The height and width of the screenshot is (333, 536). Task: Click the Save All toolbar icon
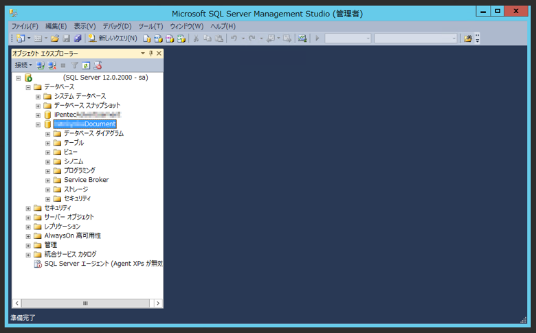(78, 38)
